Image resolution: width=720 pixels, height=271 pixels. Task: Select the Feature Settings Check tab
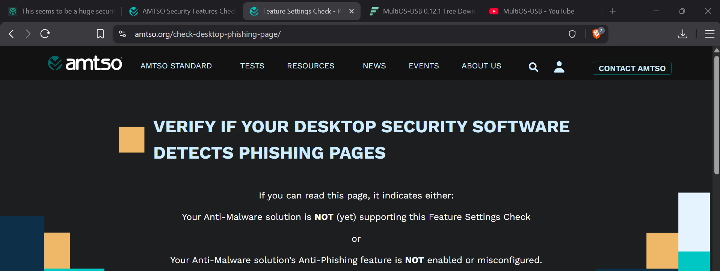click(x=302, y=11)
